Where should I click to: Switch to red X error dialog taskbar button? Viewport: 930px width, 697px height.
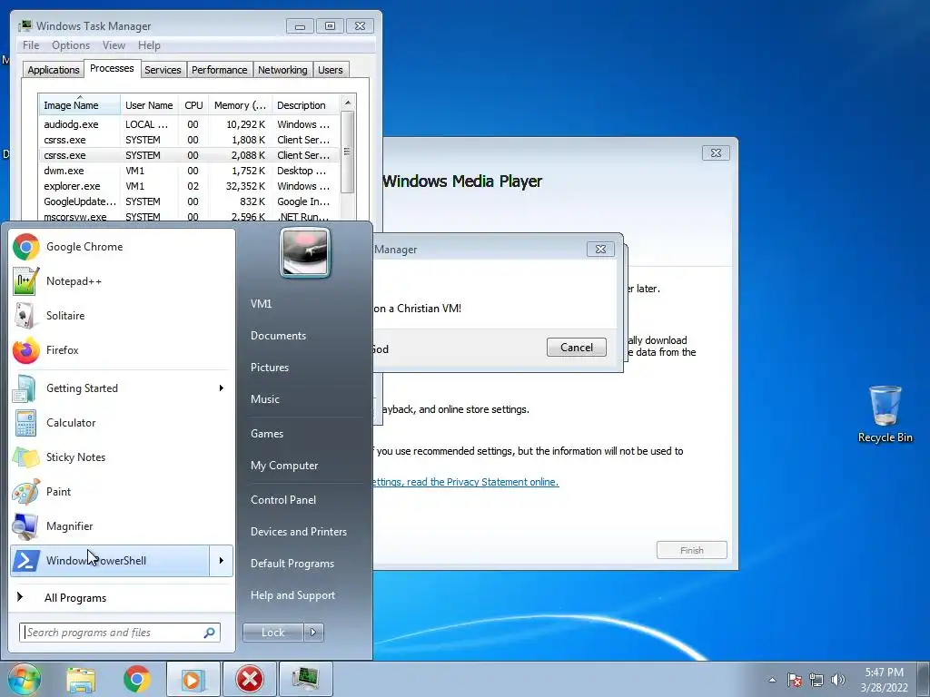tap(250, 679)
